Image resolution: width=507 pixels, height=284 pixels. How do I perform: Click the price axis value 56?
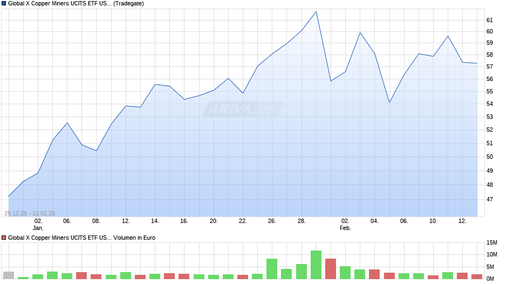click(490, 79)
